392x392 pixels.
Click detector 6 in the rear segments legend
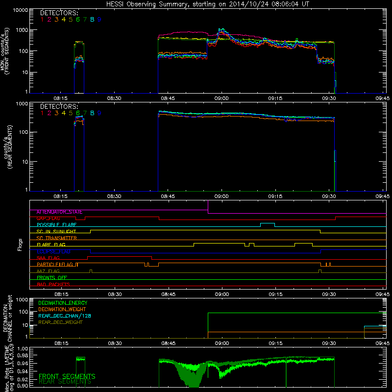pyautogui.click(x=78, y=113)
